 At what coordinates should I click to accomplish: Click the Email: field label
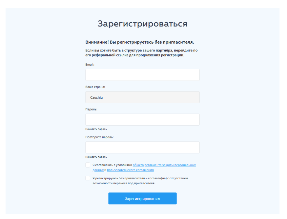coord(90,65)
